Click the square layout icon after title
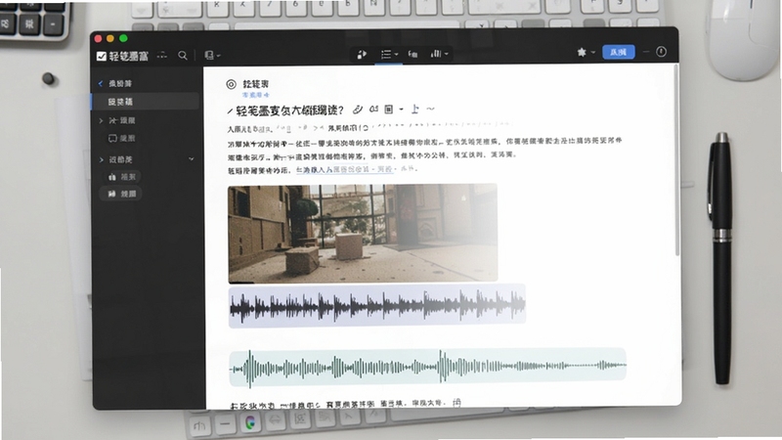The image size is (782, 440). tap(389, 110)
